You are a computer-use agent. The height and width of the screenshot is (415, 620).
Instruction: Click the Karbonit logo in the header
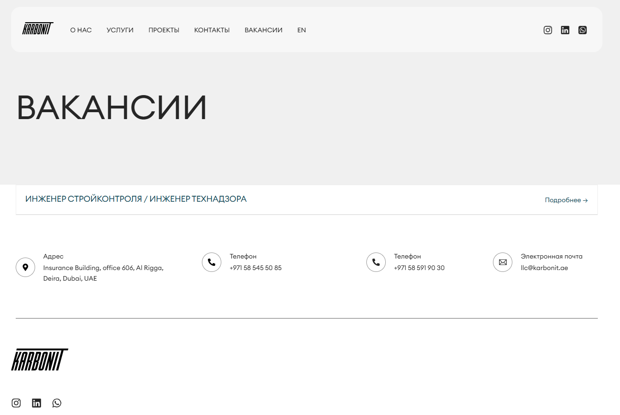38,29
